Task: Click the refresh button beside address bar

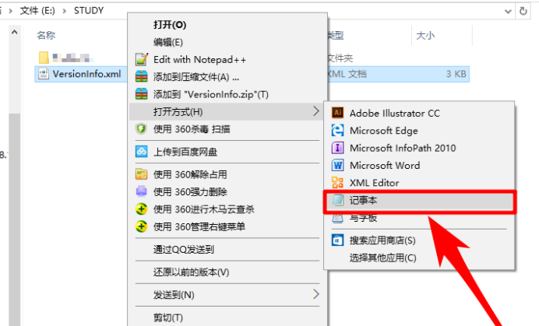Action: point(523,11)
